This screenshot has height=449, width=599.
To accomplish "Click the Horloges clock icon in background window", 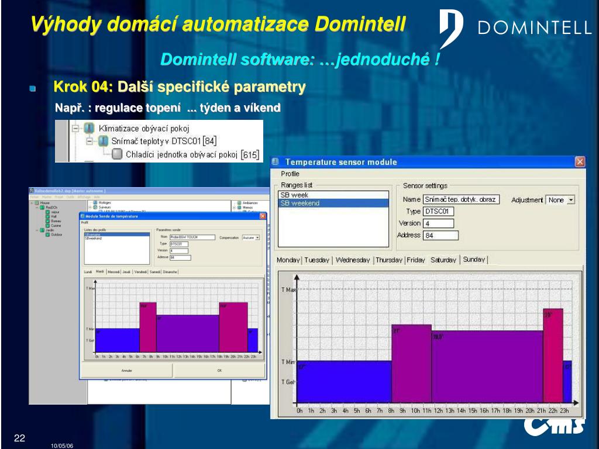I will pos(95,203).
